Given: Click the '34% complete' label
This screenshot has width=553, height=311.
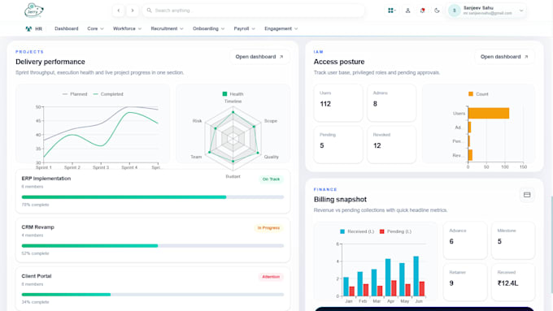Looking at the screenshot, I should coord(35,302).
